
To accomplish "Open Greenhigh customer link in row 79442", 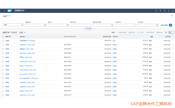I will pyautogui.click(x=29, y=78).
